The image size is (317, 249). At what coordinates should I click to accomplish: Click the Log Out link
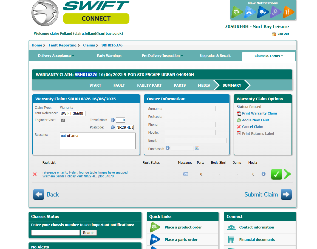(x=283, y=34)
